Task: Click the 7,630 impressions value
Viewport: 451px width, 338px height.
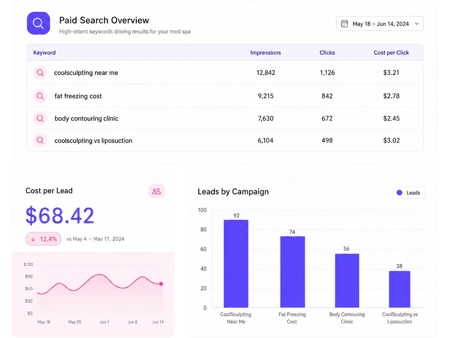Action: click(266, 119)
